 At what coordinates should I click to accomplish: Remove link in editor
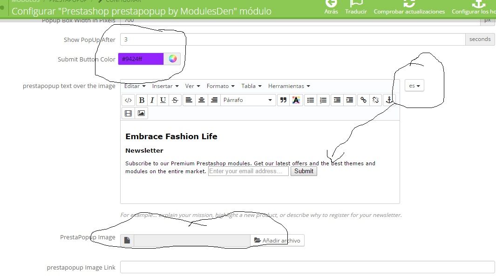(x=375, y=100)
